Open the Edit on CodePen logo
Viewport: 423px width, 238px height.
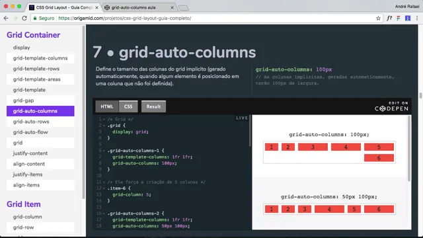[391, 106]
